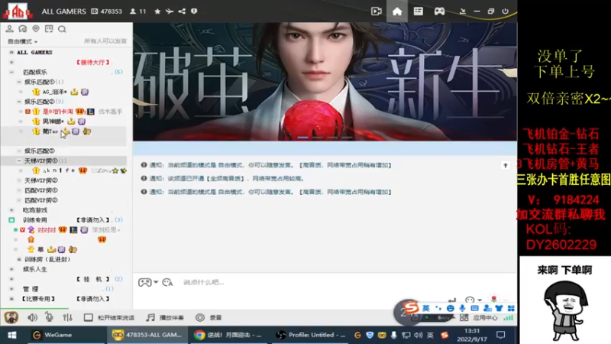Click the text font icon in chat

point(167,282)
